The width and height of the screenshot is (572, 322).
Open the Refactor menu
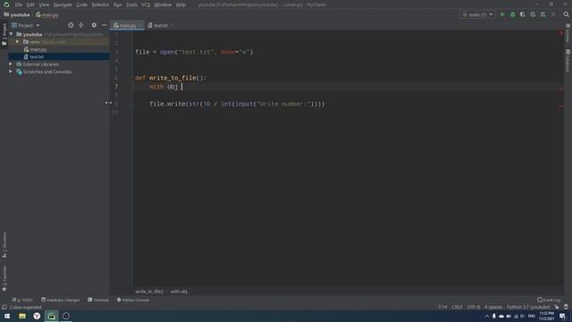pos(100,4)
